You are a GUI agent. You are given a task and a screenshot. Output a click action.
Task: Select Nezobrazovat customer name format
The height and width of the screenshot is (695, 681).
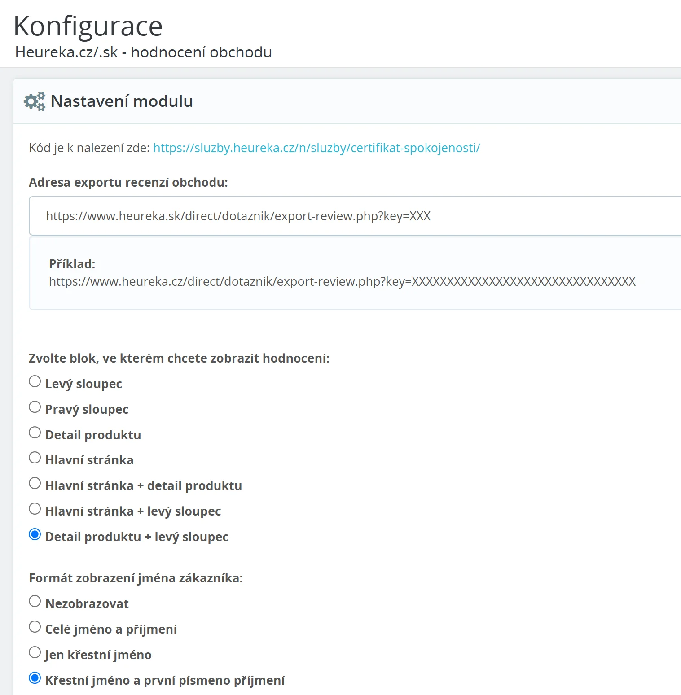pos(35,602)
